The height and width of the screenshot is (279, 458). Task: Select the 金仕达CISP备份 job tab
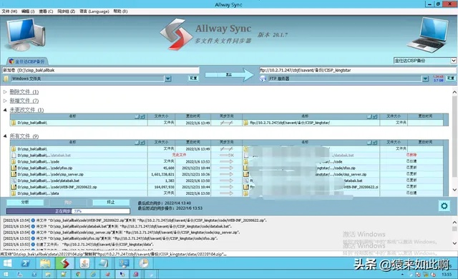click(x=27, y=61)
